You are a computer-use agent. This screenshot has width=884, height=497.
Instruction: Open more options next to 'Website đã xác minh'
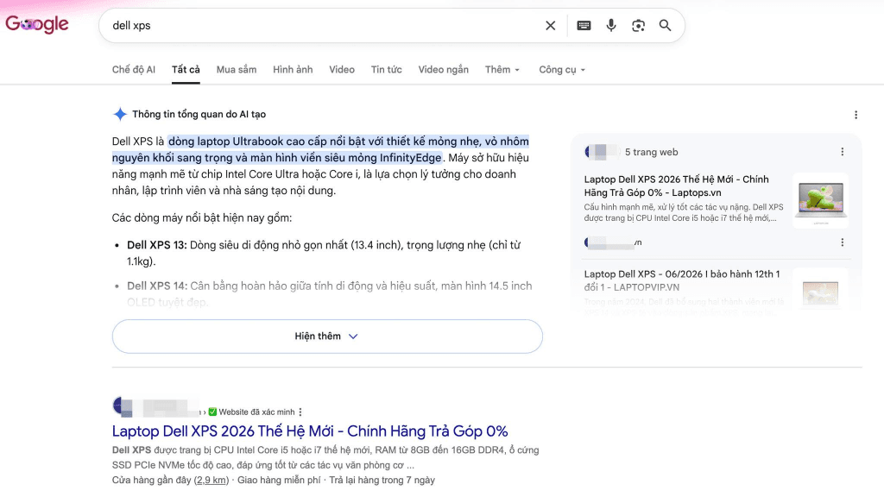300,412
